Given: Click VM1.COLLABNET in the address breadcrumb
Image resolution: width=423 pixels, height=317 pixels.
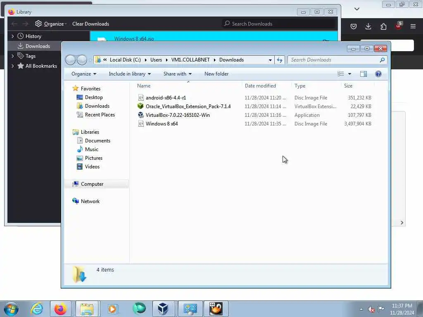Looking at the screenshot, I should point(190,60).
